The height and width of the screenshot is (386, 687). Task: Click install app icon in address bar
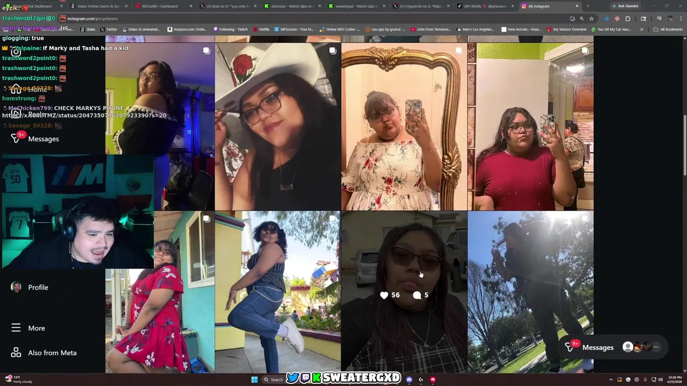(x=573, y=18)
